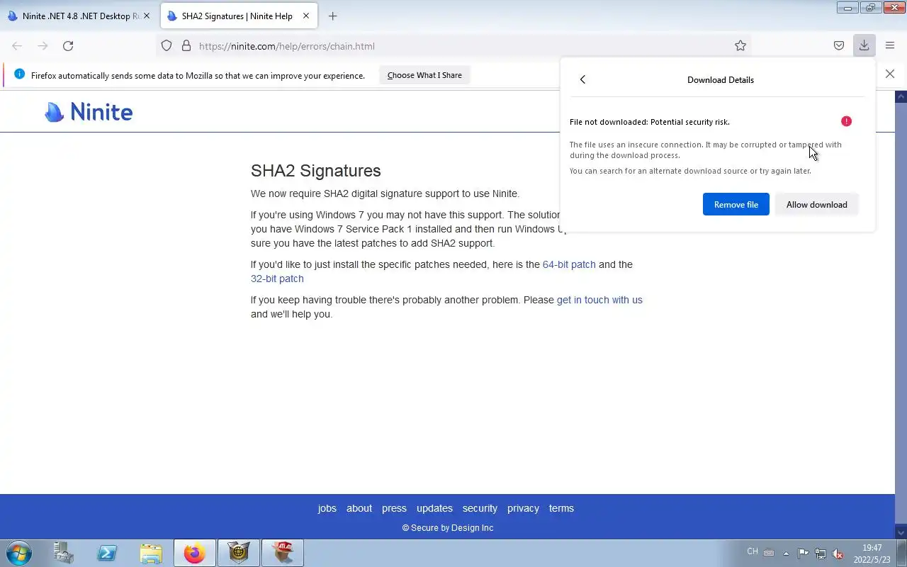Open Action Center flag tray icon
Viewport: 907px width, 567px height.
pos(804,554)
